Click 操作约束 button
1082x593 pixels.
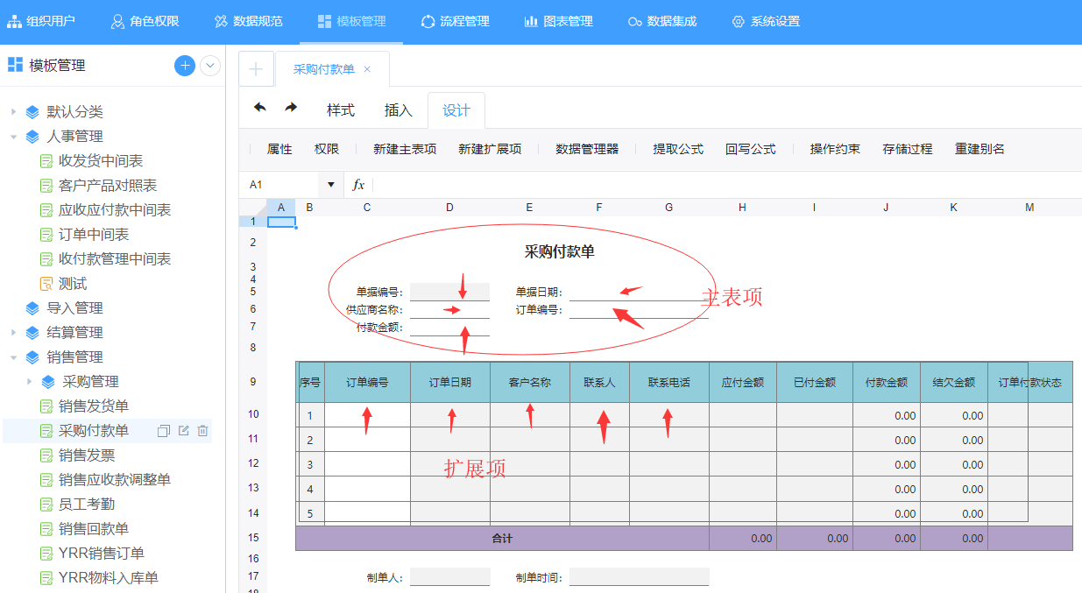(835, 150)
